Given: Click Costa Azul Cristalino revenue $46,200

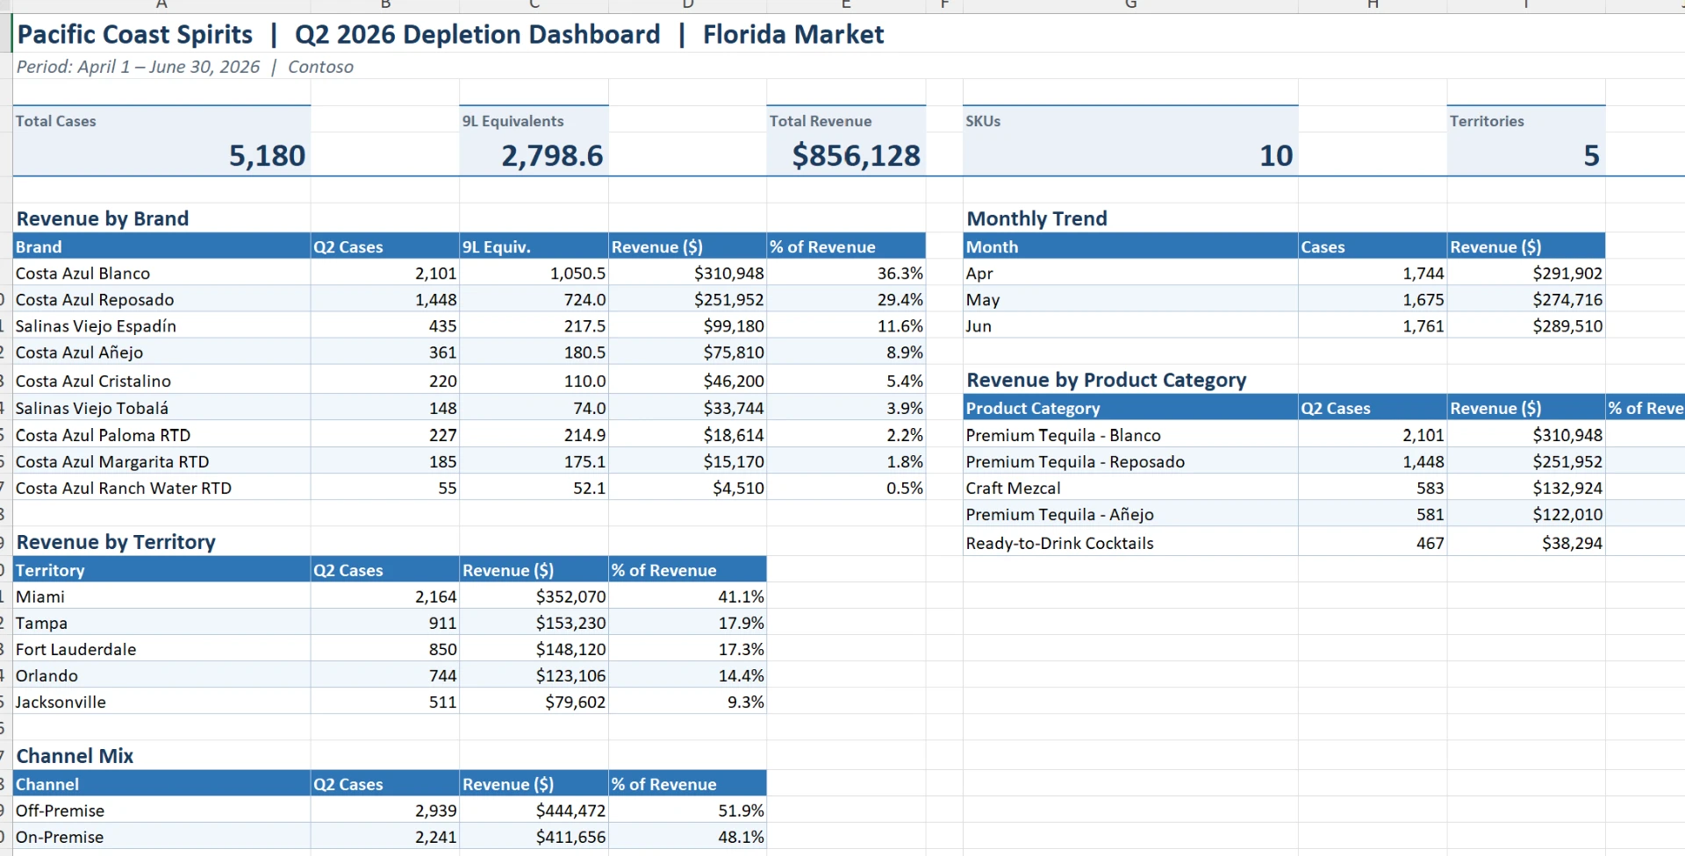Looking at the screenshot, I should click(687, 381).
